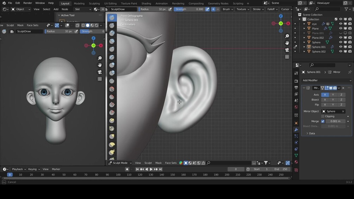The image size is (354, 199).
Task: Click camera icon in left viewport
Action: tap(100, 72)
